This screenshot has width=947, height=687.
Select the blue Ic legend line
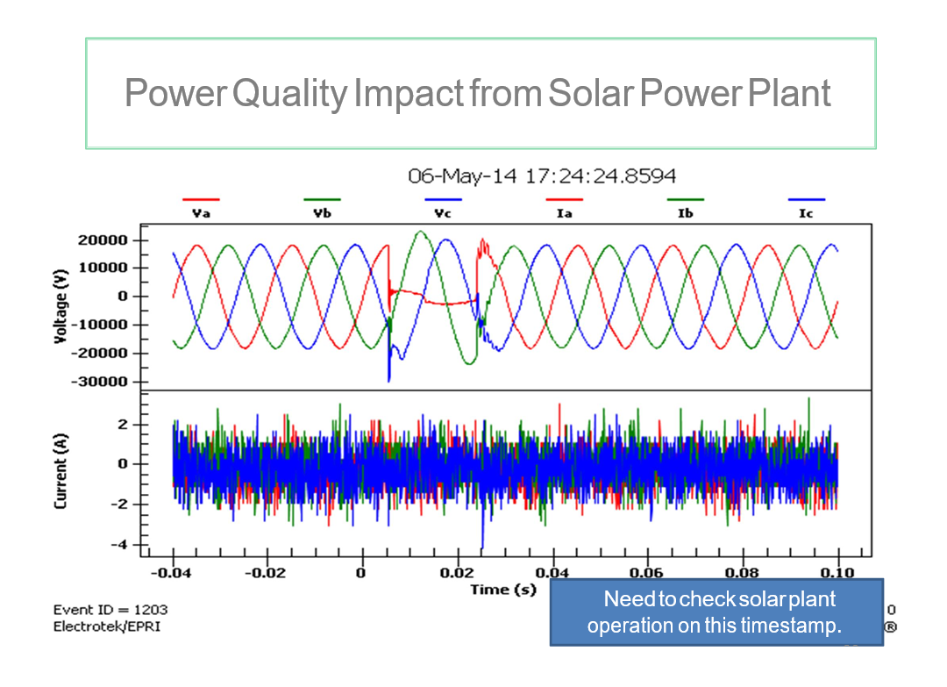806,200
